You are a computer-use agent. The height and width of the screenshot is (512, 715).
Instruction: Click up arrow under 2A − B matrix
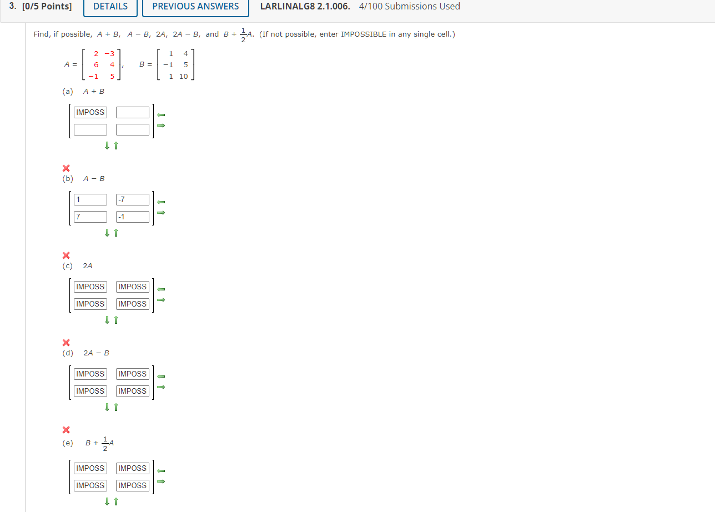tap(115, 407)
